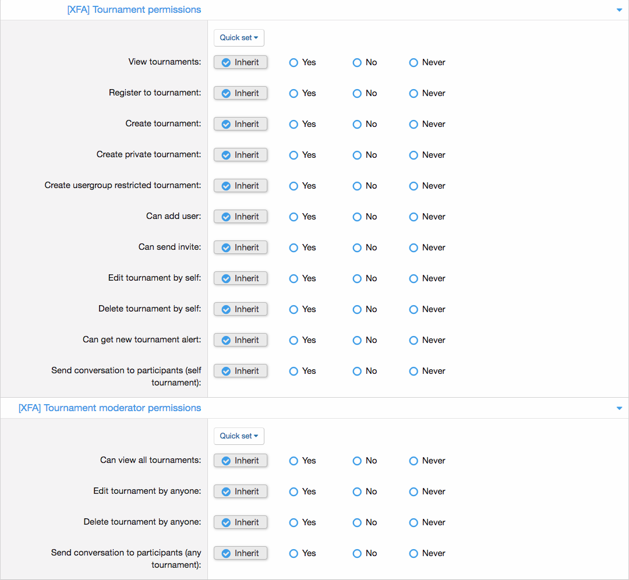This screenshot has width=629, height=580.
Task: Set new tournament alert to Never
Action: click(x=414, y=340)
